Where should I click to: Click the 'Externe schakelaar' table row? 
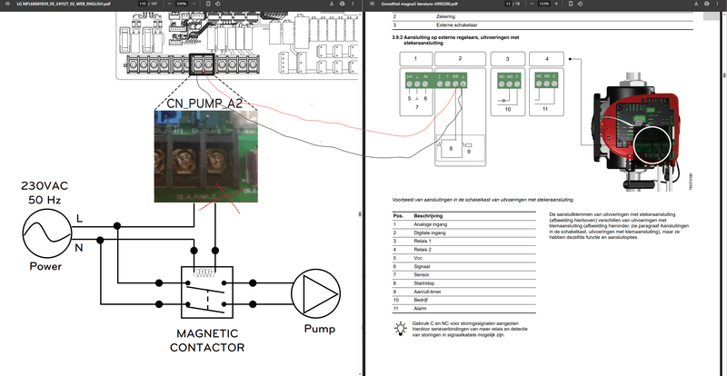(x=543, y=25)
